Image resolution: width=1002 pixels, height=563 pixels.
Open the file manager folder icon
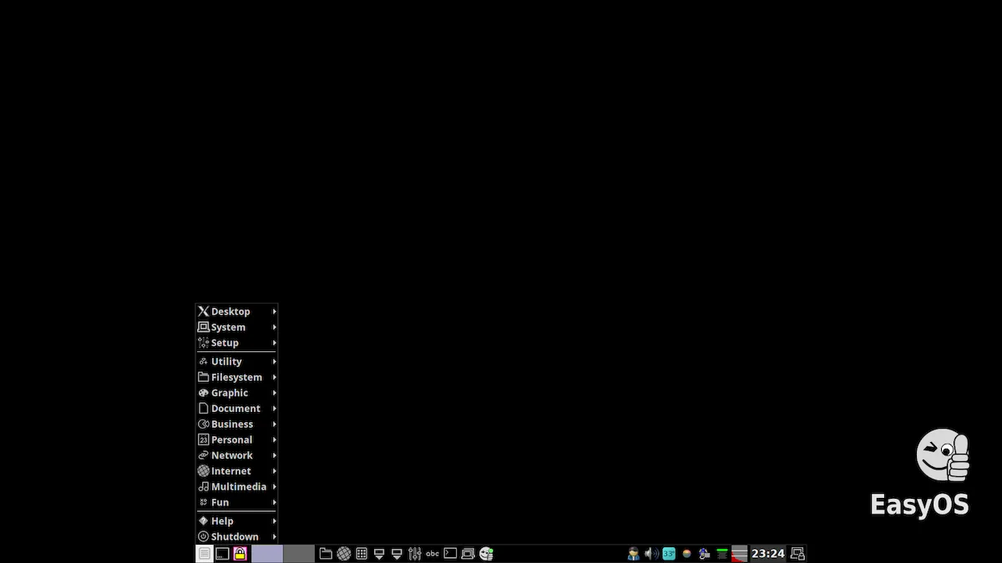click(326, 553)
